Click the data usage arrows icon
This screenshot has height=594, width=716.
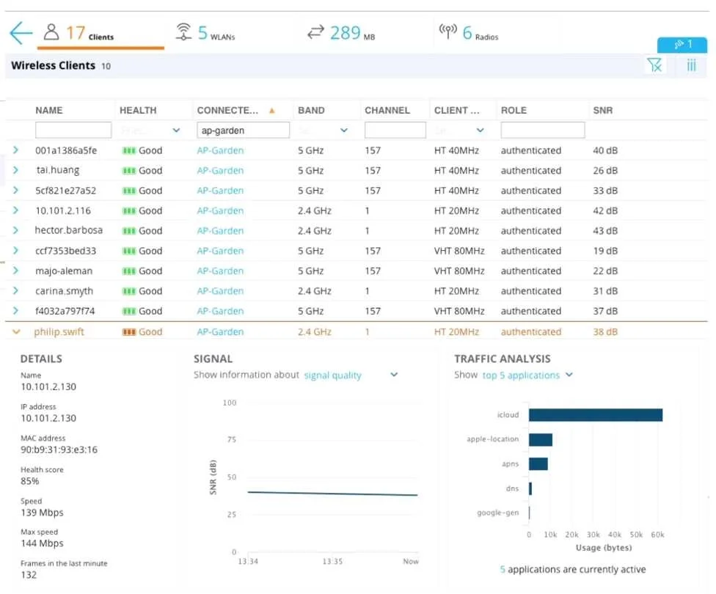tap(315, 32)
